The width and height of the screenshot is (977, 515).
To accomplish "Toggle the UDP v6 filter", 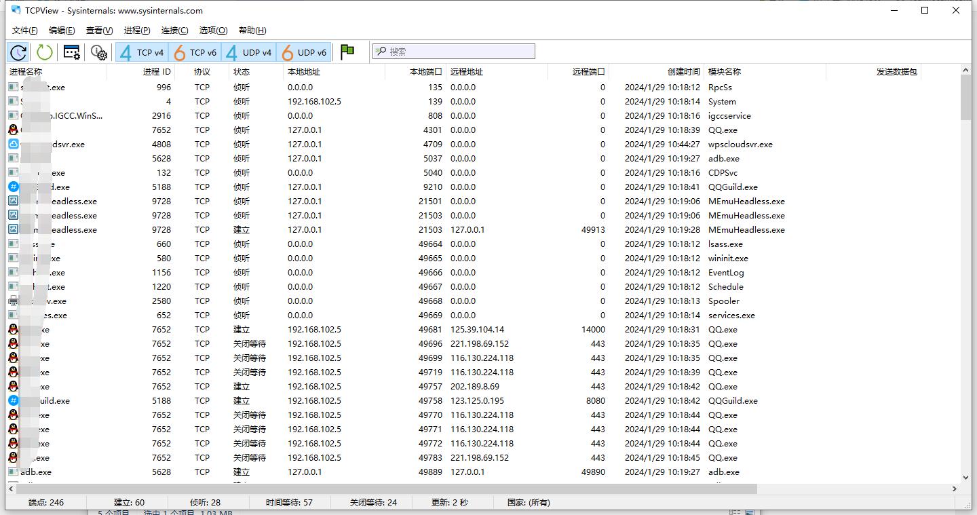I will [304, 52].
